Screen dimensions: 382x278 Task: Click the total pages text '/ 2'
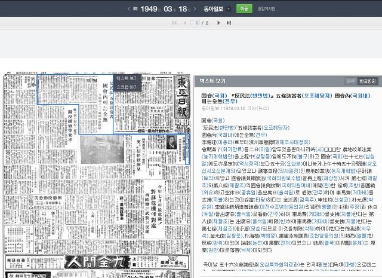click(205, 23)
